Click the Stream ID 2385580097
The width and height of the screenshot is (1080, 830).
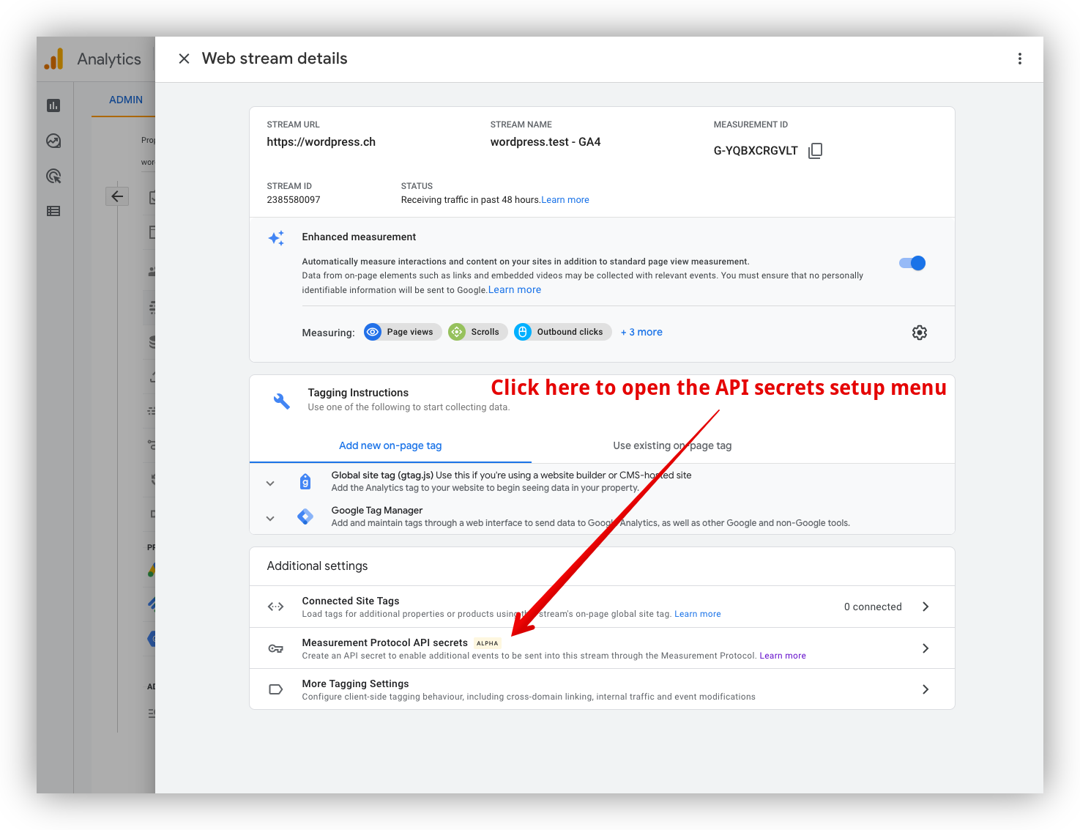[294, 200]
